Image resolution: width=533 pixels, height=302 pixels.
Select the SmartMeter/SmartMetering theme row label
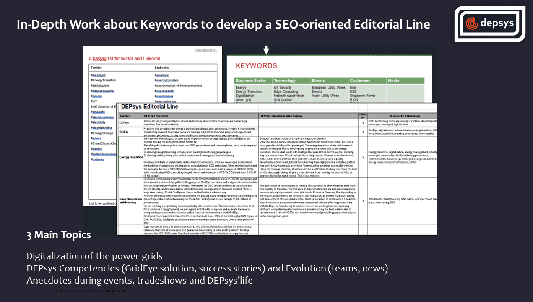(130, 201)
